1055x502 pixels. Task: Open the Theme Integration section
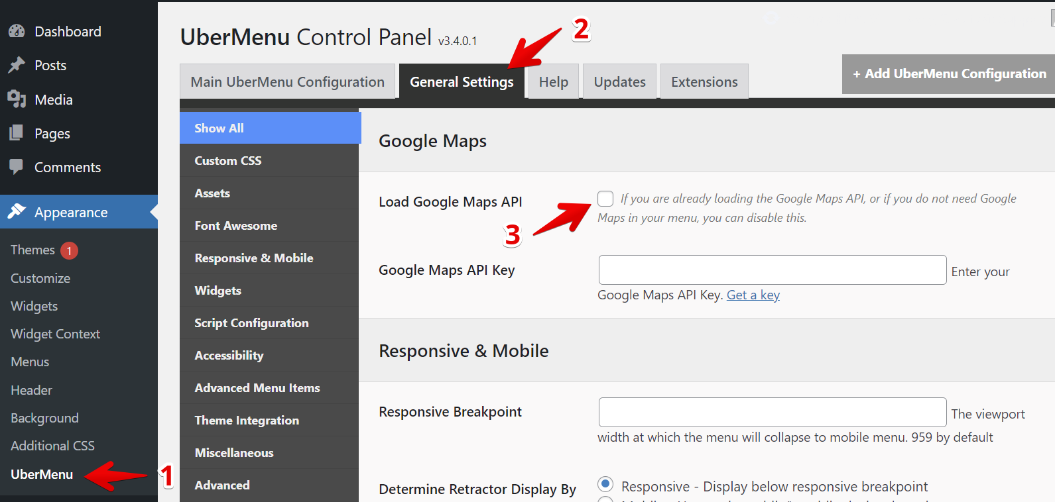[269, 420]
